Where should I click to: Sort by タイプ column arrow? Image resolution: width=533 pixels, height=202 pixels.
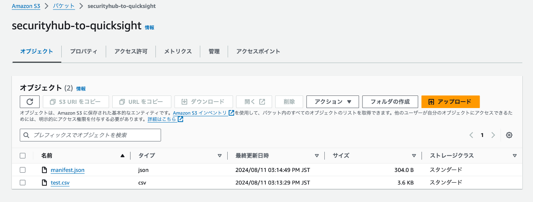[219, 156]
